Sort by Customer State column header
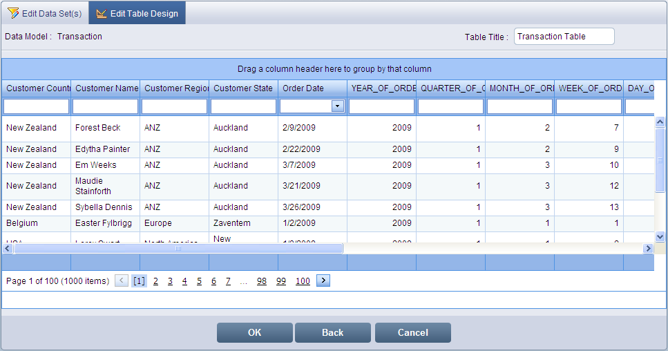The width and height of the screenshot is (668, 351). pos(243,88)
